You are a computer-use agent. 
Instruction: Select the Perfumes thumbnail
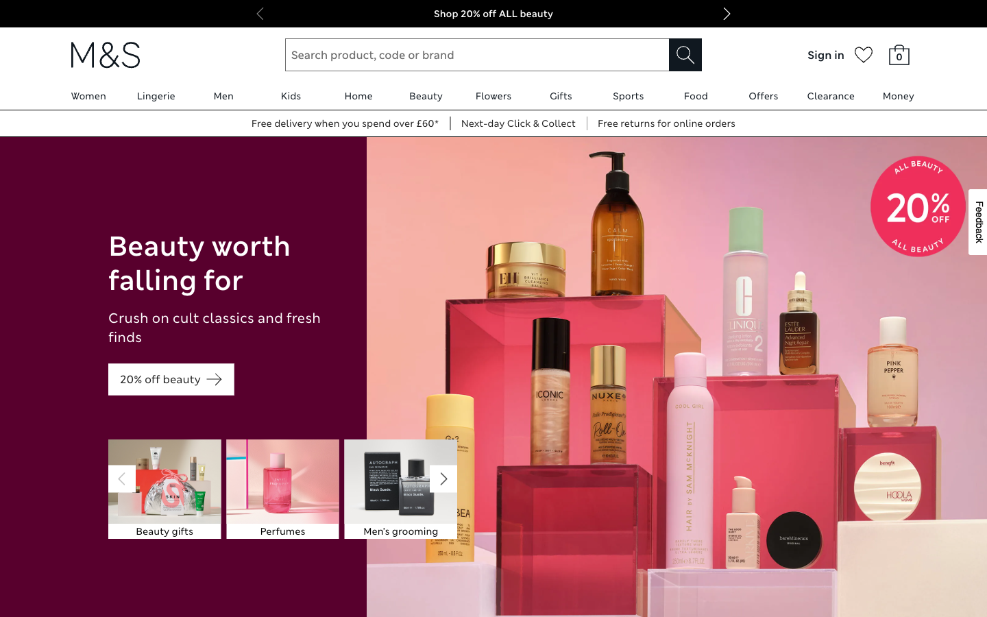tap(282, 489)
